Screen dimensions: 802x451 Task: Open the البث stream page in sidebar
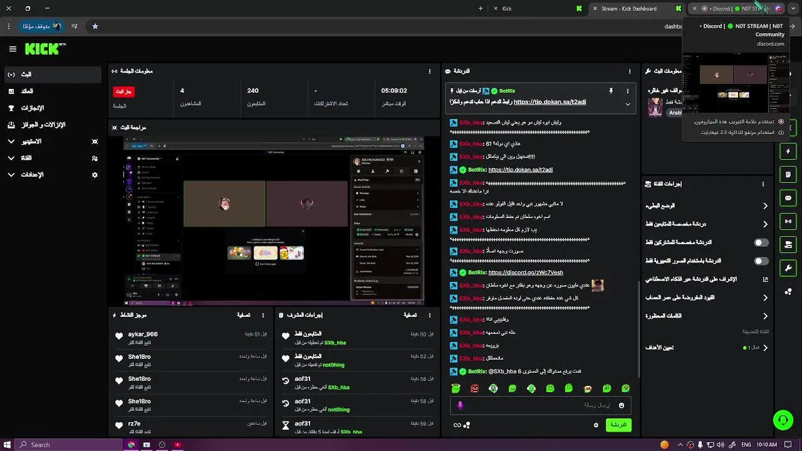pos(51,74)
